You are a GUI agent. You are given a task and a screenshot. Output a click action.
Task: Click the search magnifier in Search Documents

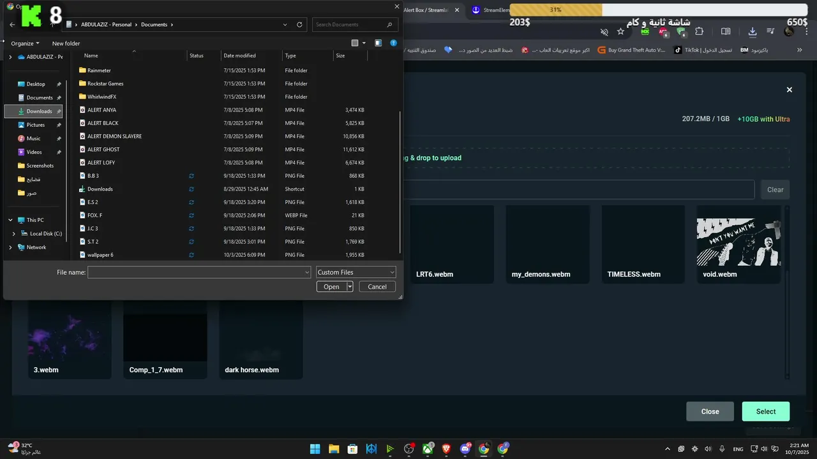389,24
